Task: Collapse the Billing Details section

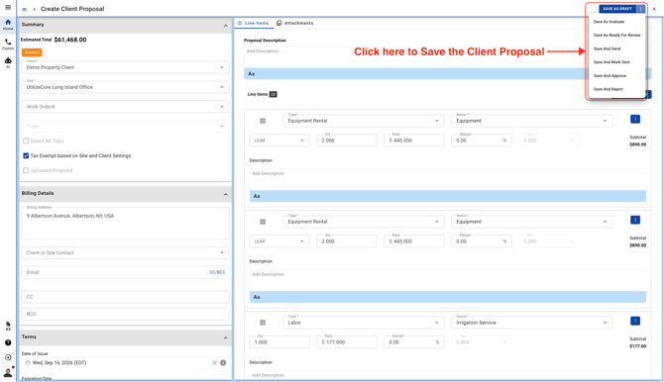Action: (225, 195)
